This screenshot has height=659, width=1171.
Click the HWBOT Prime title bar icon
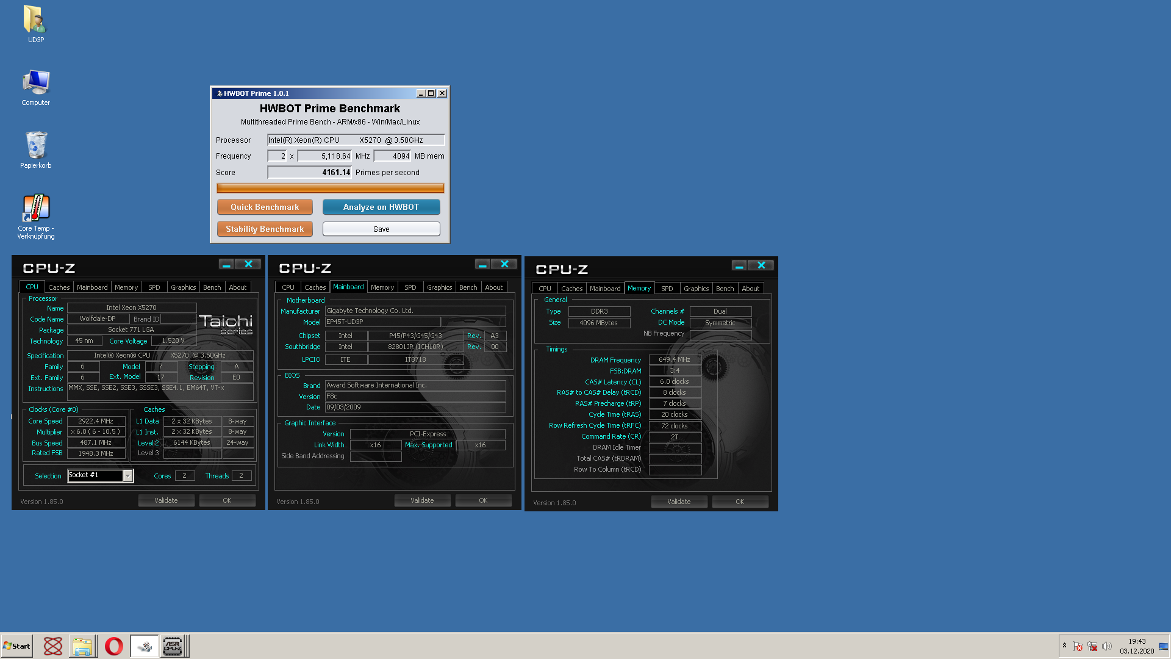coord(220,93)
